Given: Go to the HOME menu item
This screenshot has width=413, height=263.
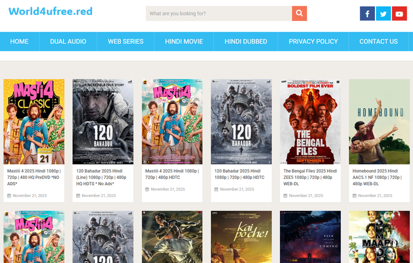Looking at the screenshot, I should (x=19, y=41).
